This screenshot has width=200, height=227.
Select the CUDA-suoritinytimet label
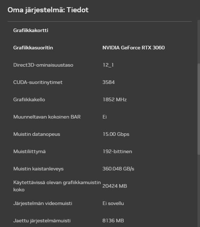click(38, 82)
